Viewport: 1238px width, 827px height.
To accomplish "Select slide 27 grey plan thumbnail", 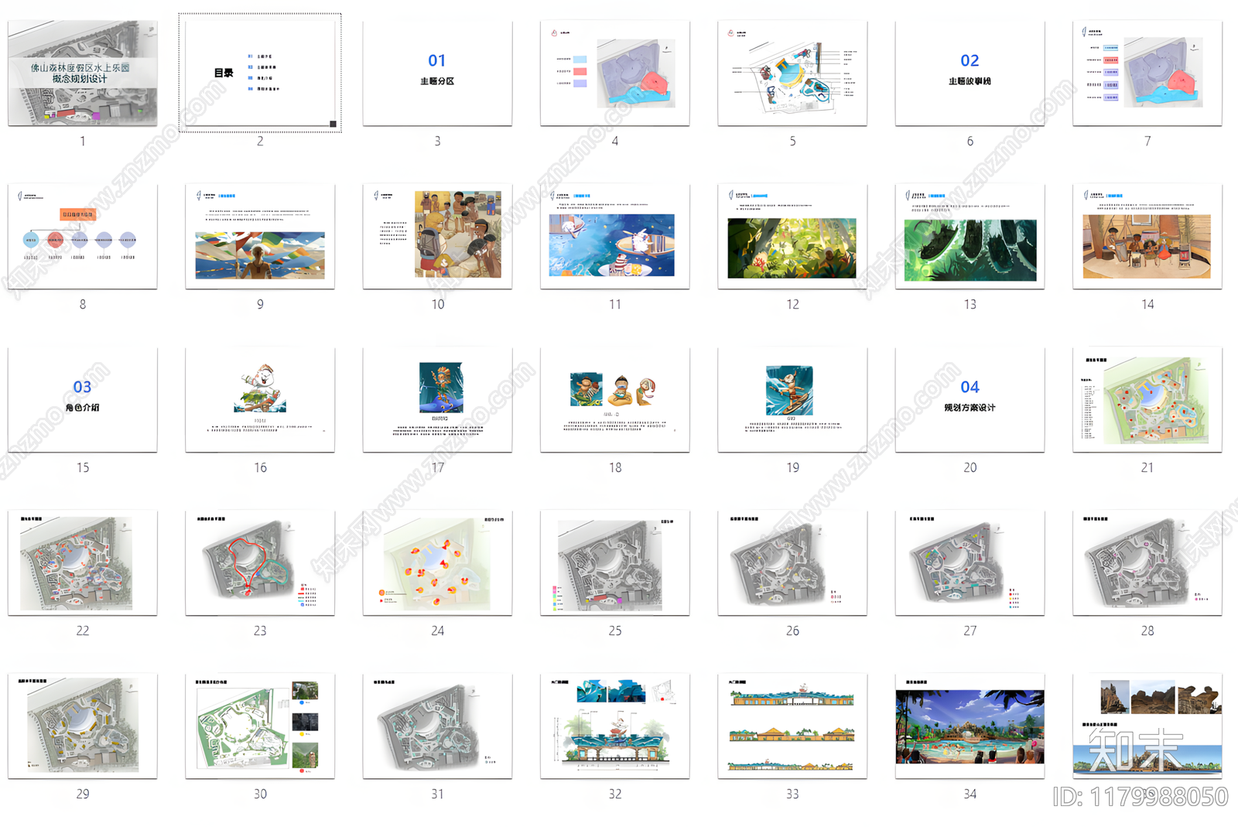I will pos(970,562).
